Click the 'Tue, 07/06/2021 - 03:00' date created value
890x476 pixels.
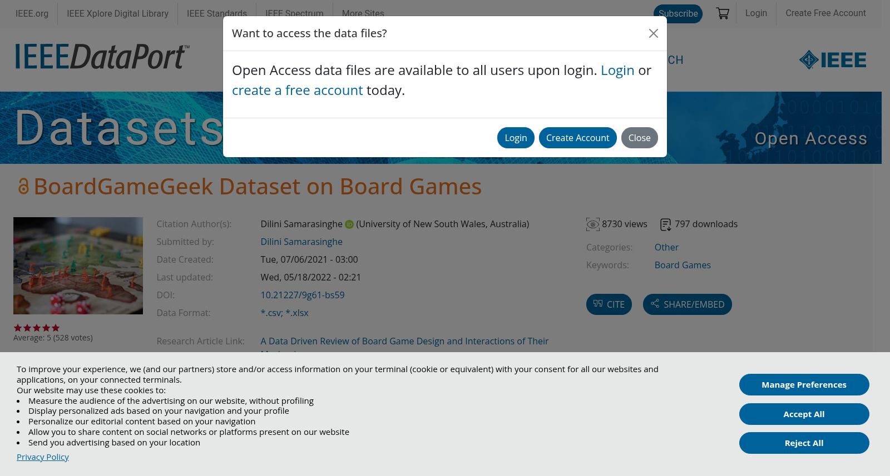coord(309,260)
